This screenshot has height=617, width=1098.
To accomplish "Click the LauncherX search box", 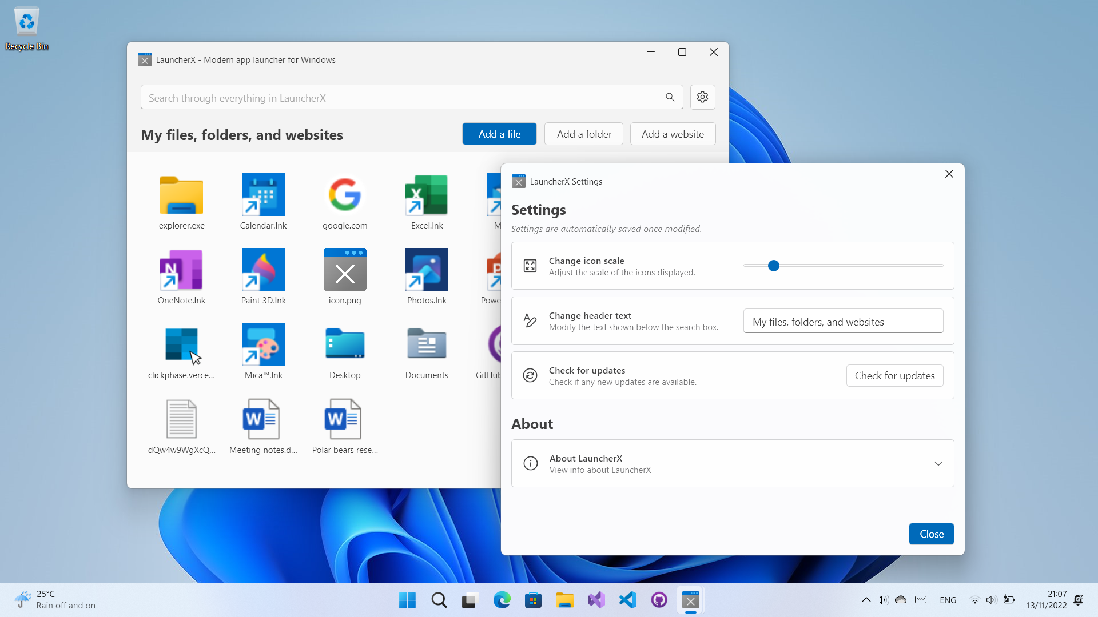I will point(412,97).
